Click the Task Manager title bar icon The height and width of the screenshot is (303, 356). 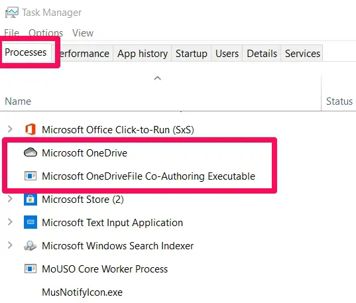12,12
